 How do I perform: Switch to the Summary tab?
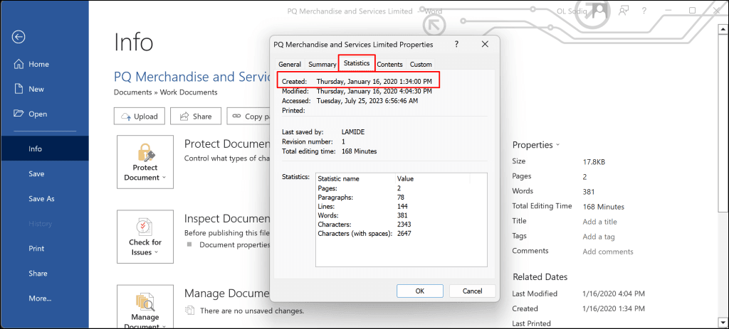322,65
